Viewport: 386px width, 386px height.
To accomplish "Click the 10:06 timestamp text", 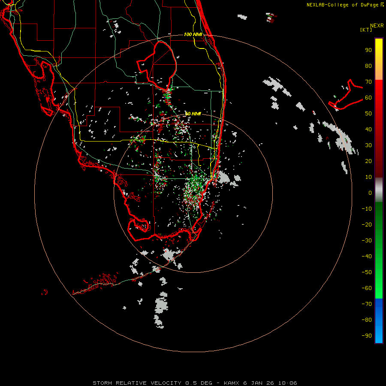I will pyautogui.click(x=287, y=383).
